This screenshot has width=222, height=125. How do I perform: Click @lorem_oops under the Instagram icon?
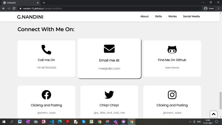[x=172, y=113]
